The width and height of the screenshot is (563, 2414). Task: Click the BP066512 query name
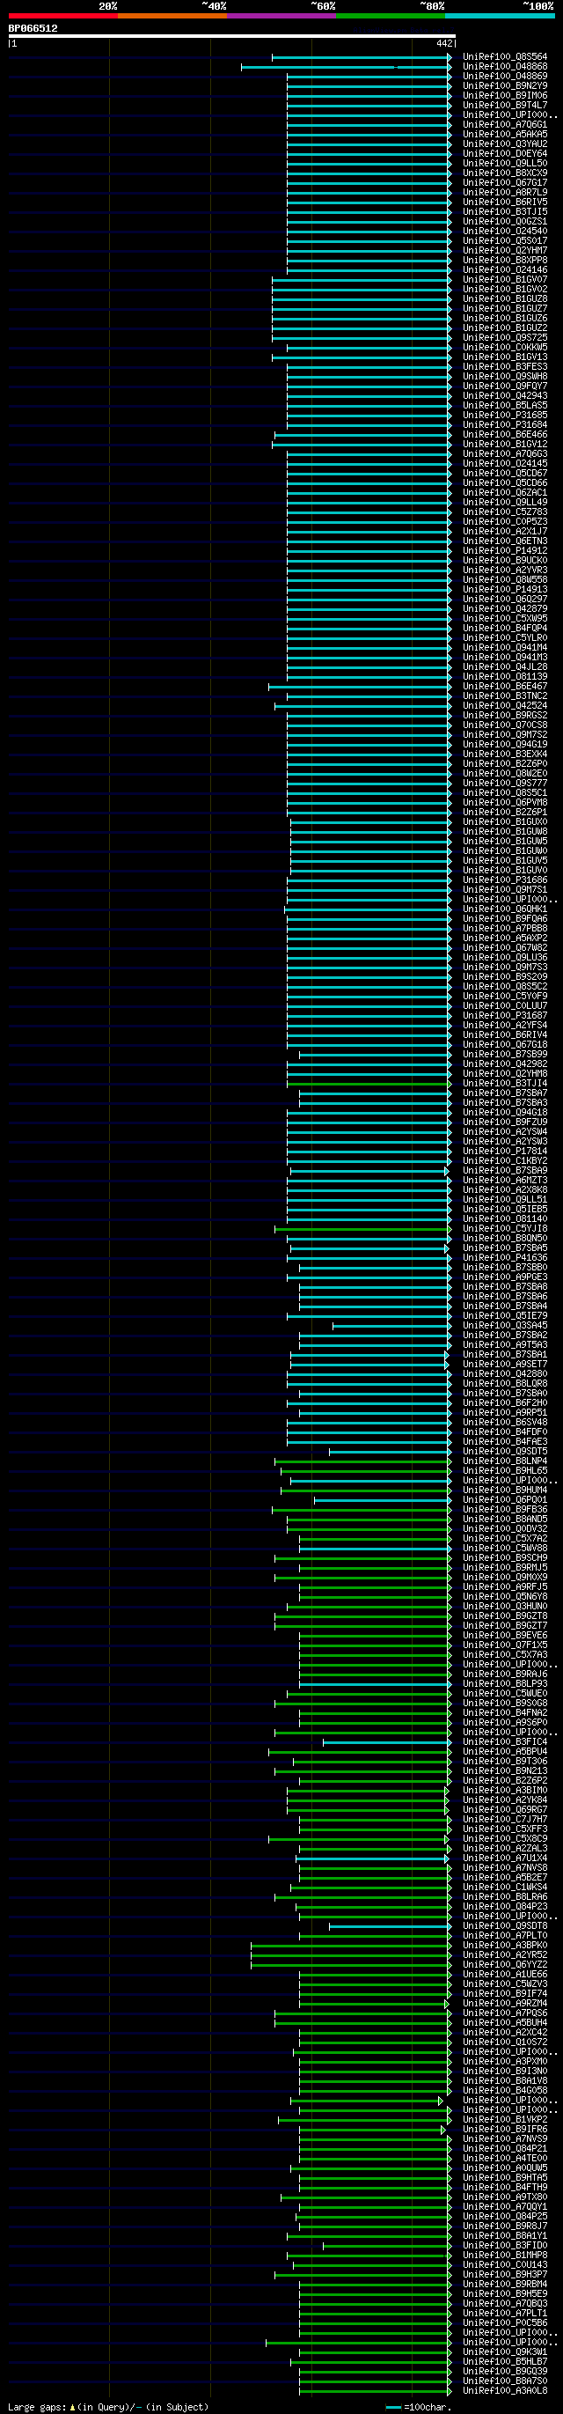click(x=33, y=28)
